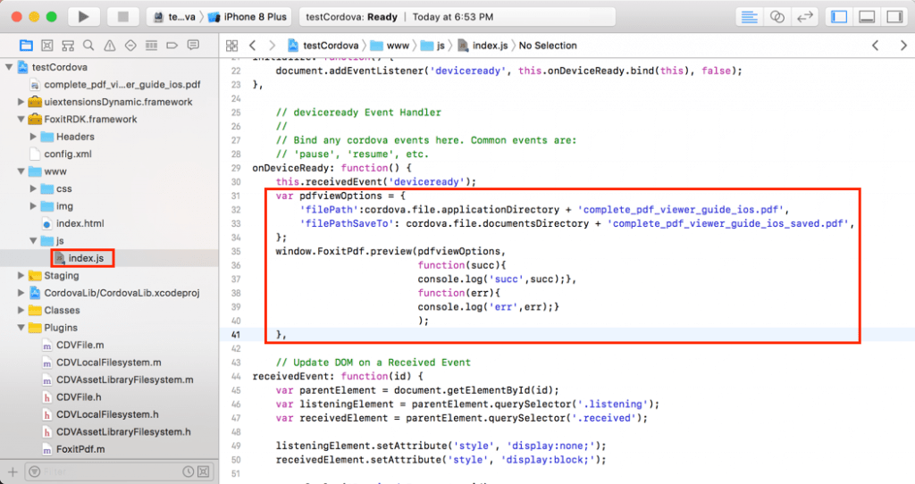Collapse the js folder
The image size is (915, 484).
(33, 241)
